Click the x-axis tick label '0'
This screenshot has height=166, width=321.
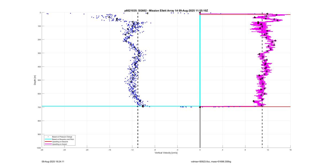click(200, 150)
